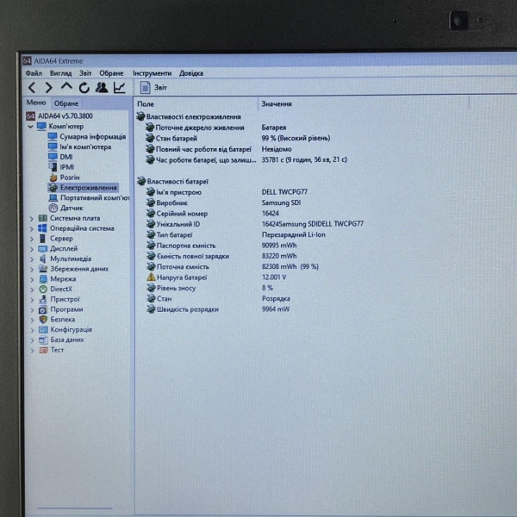This screenshot has width=517, height=517.
Task: Select Електроживлення in the tree
Action: click(88, 188)
